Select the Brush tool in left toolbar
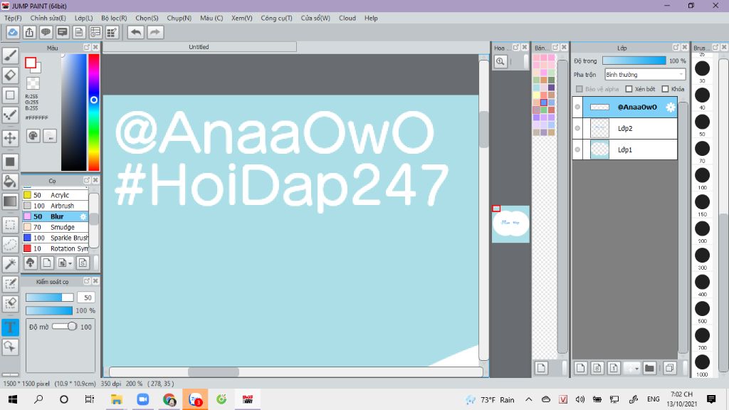This screenshot has width=729, height=410. click(10, 56)
